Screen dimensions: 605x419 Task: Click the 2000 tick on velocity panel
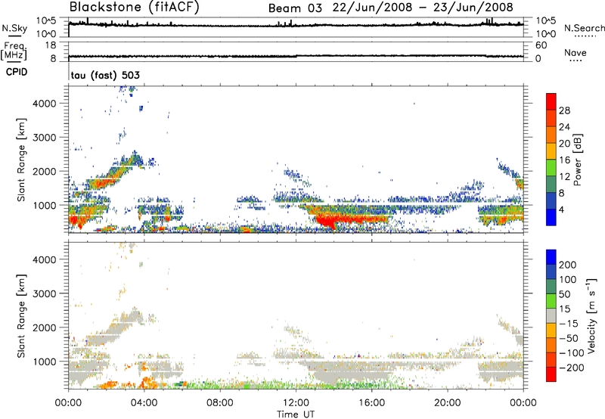(45, 327)
